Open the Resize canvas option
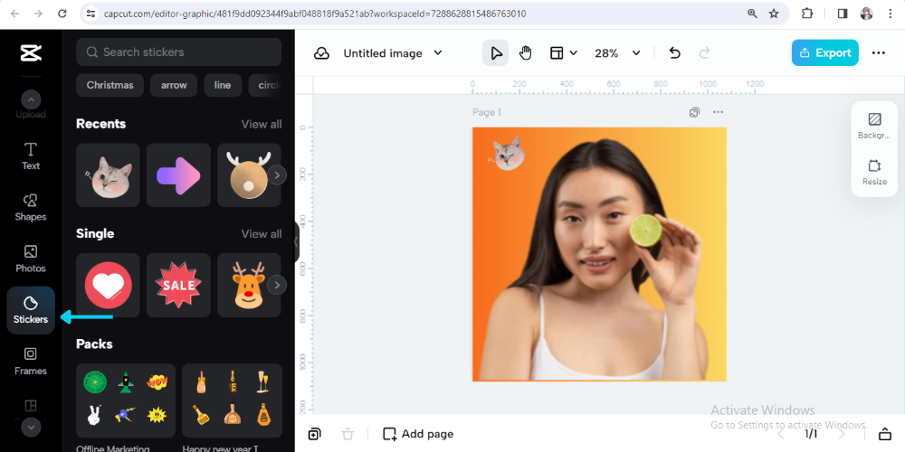This screenshot has width=905, height=452. coord(874,172)
